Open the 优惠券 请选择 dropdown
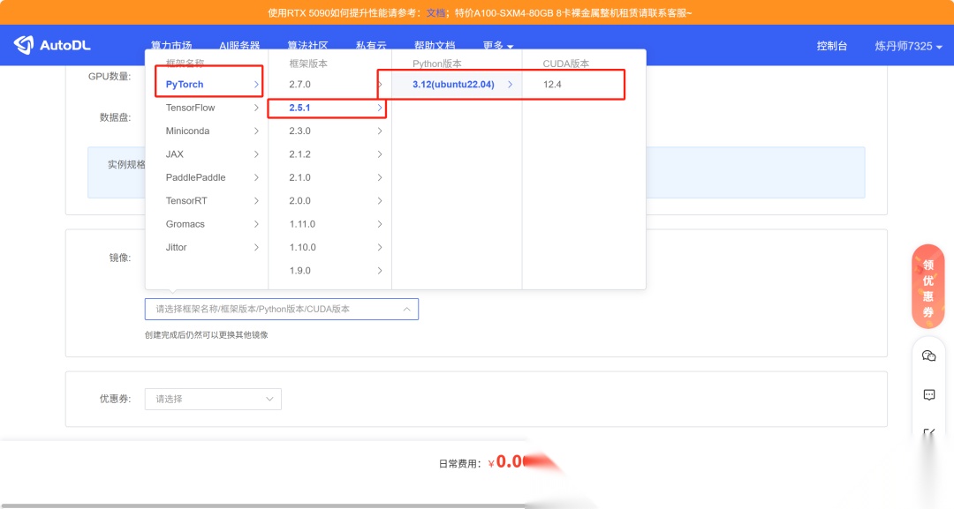954x509 pixels. pyautogui.click(x=213, y=399)
